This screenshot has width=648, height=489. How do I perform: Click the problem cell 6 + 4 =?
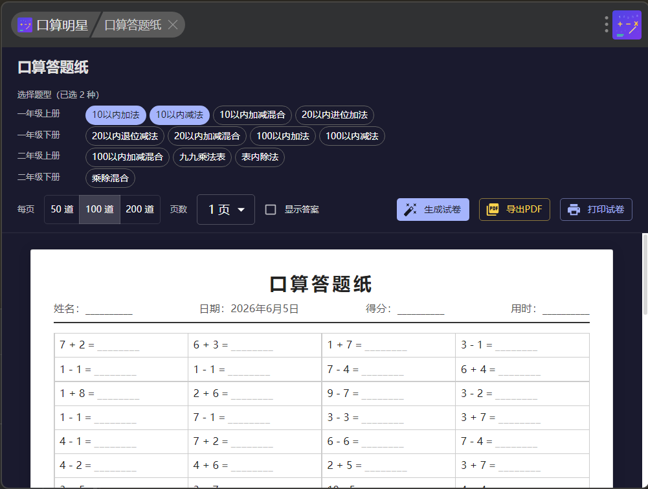[522, 369]
